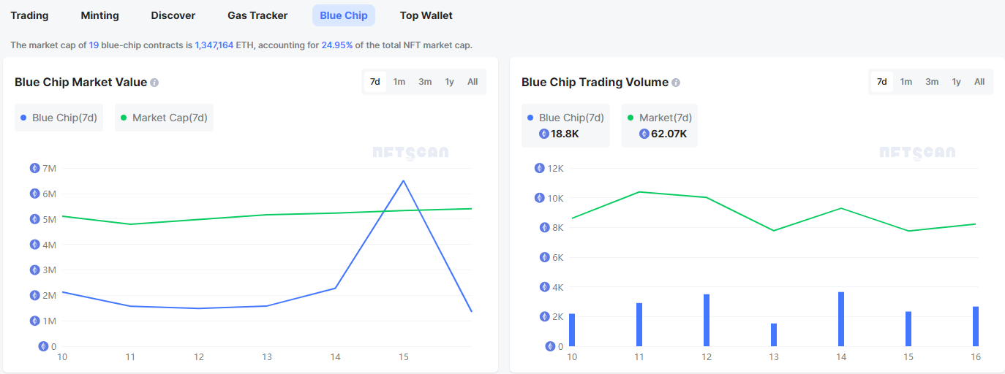Click info icon beside Blue Chip Market Value
This screenshot has height=374, width=1005.
tap(154, 83)
